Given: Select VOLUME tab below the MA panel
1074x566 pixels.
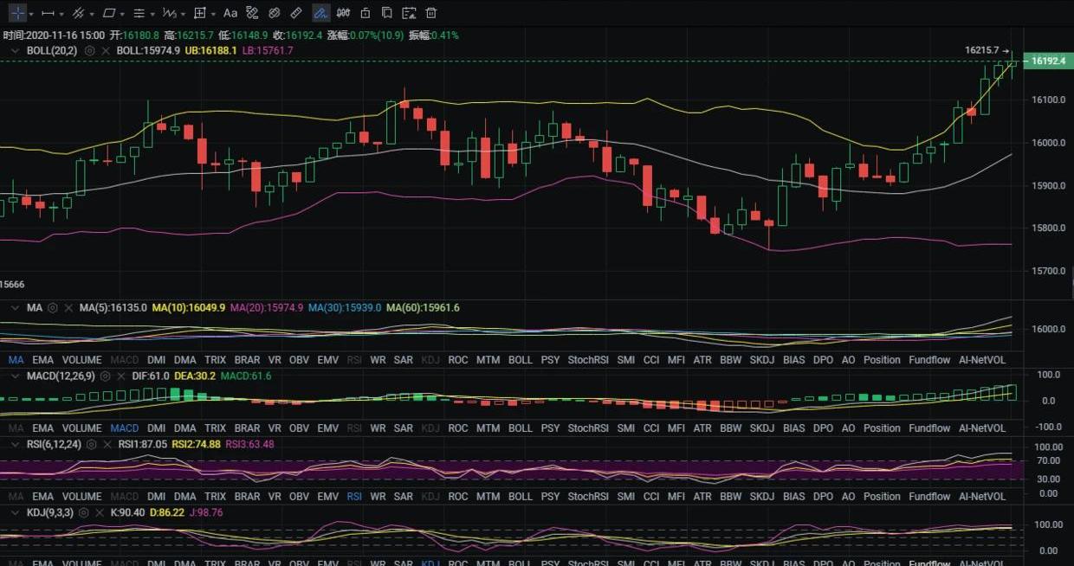Looking at the screenshot, I should (x=81, y=359).
